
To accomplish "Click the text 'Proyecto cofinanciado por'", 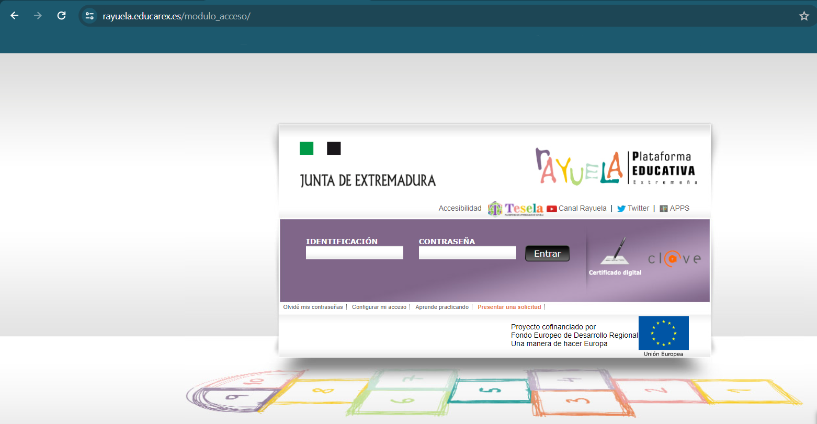I will (553, 327).
